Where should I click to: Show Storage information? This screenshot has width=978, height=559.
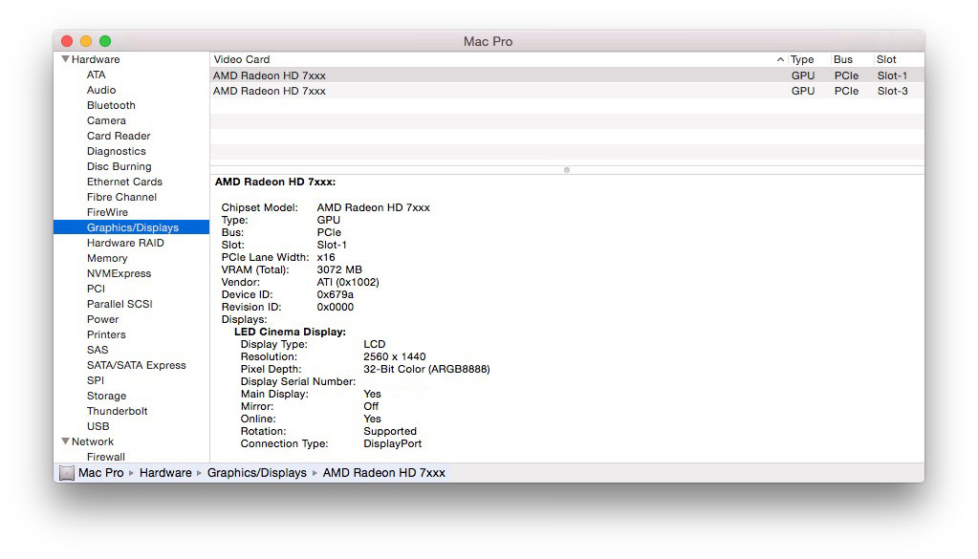(x=107, y=396)
